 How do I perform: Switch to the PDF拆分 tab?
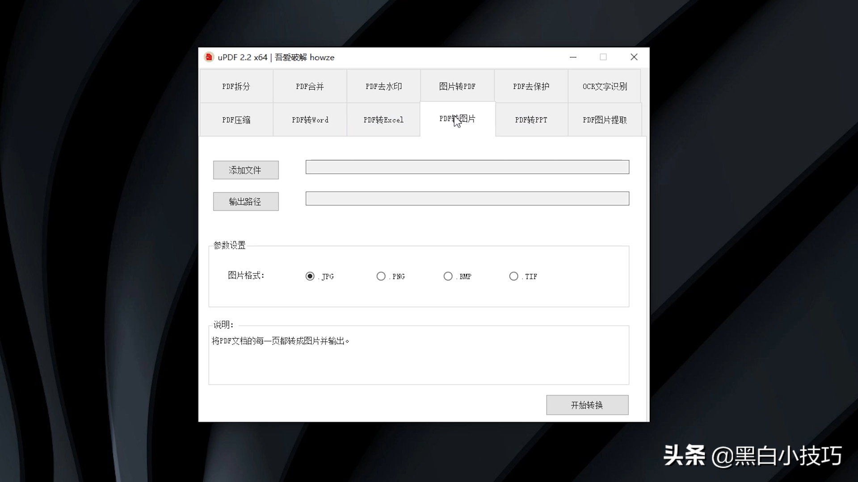[x=236, y=86]
